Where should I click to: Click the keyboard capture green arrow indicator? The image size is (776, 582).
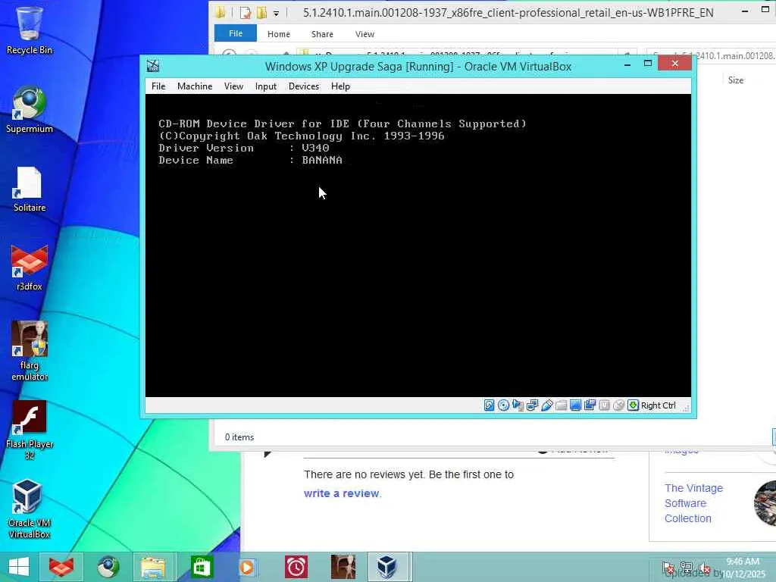click(633, 405)
